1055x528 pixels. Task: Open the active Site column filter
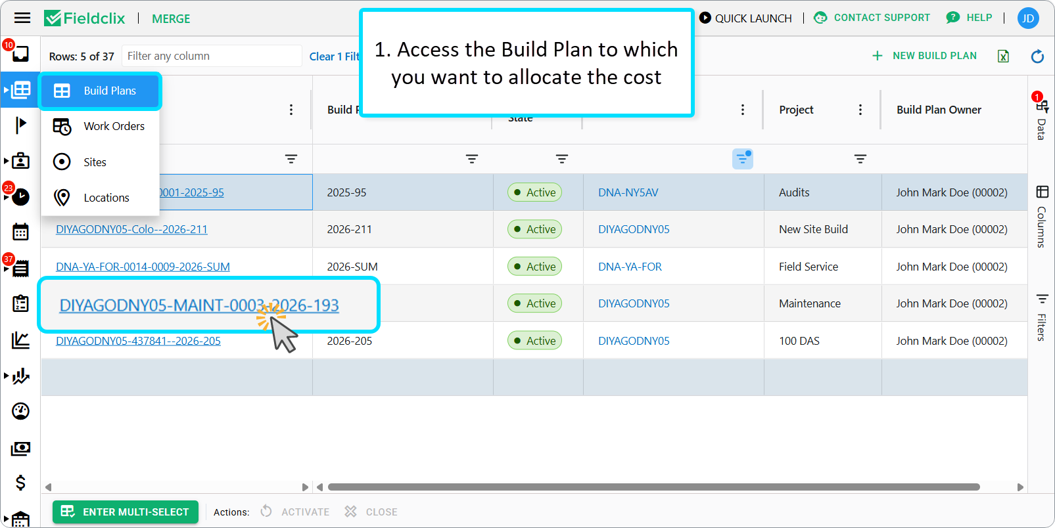point(743,159)
